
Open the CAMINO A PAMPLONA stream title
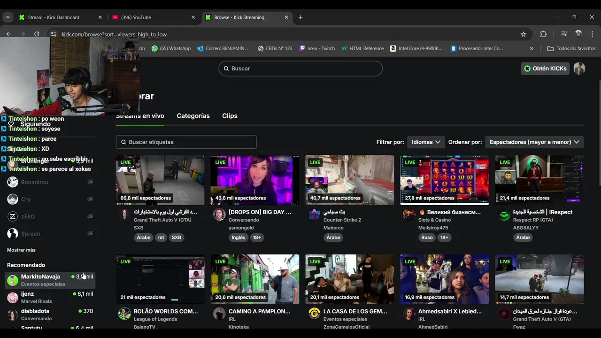[259, 311]
